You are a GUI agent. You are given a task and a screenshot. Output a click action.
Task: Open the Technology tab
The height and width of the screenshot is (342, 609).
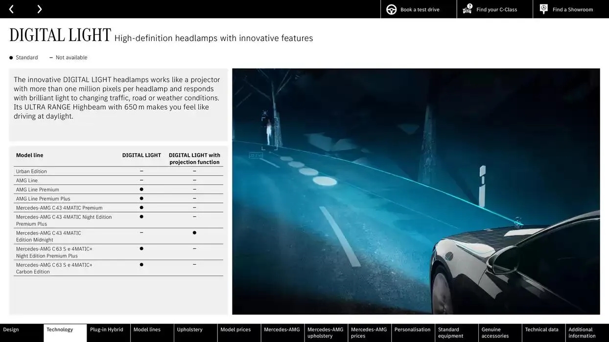pyautogui.click(x=61, y=329)
